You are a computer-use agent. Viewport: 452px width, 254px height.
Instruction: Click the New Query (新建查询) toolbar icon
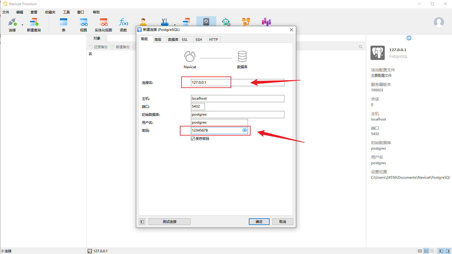[x=34, y=25]
